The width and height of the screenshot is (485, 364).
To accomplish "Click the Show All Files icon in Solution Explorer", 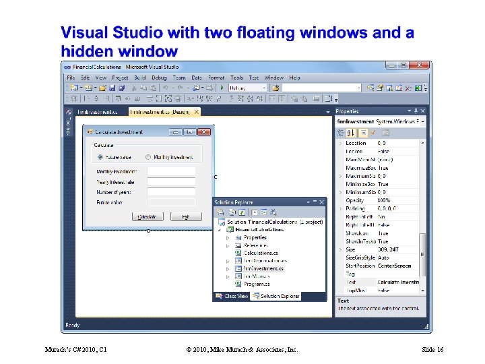I will click(x=232, y=212).
